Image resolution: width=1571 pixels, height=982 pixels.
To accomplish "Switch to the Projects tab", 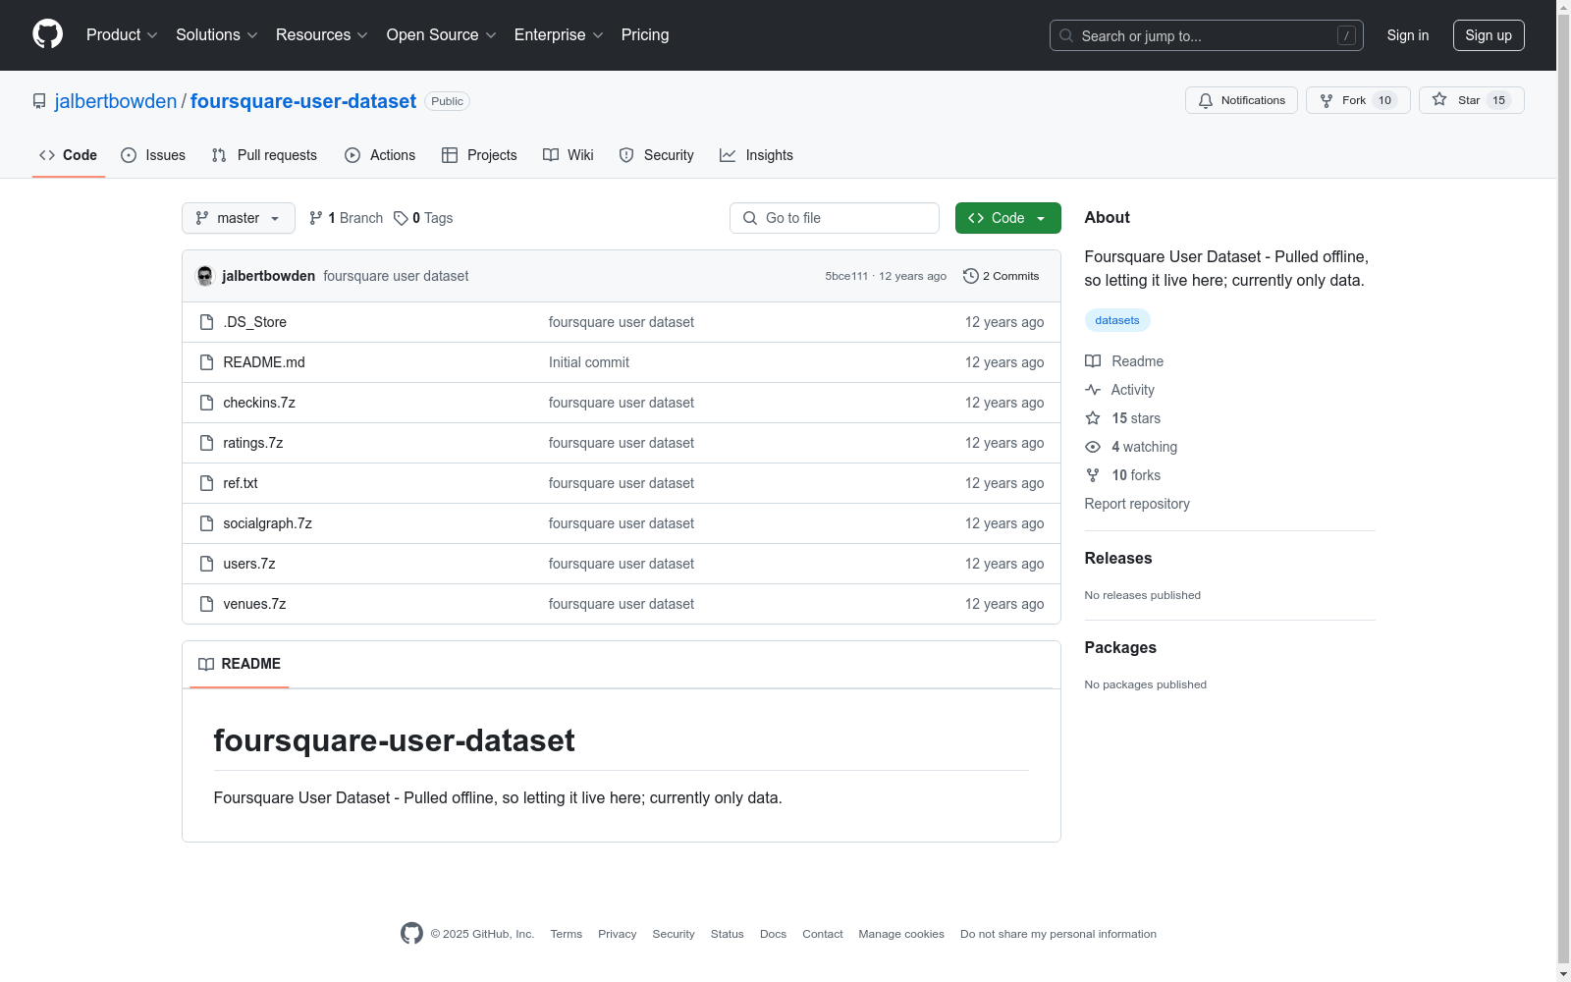I will pos(479,155).
